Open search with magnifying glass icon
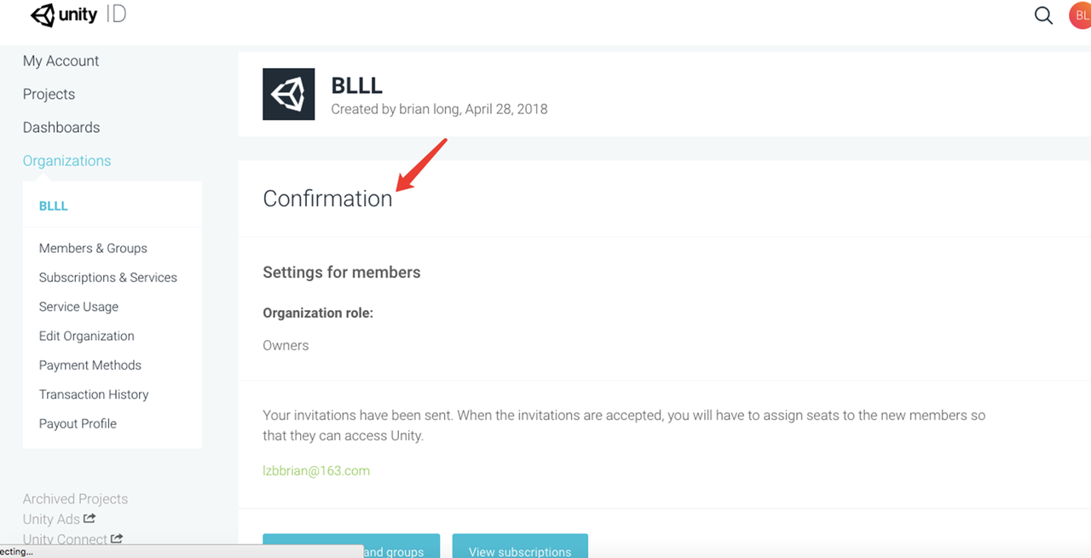The height and width of the screenshot is (558, 1091). click(x=1043, y=15)
